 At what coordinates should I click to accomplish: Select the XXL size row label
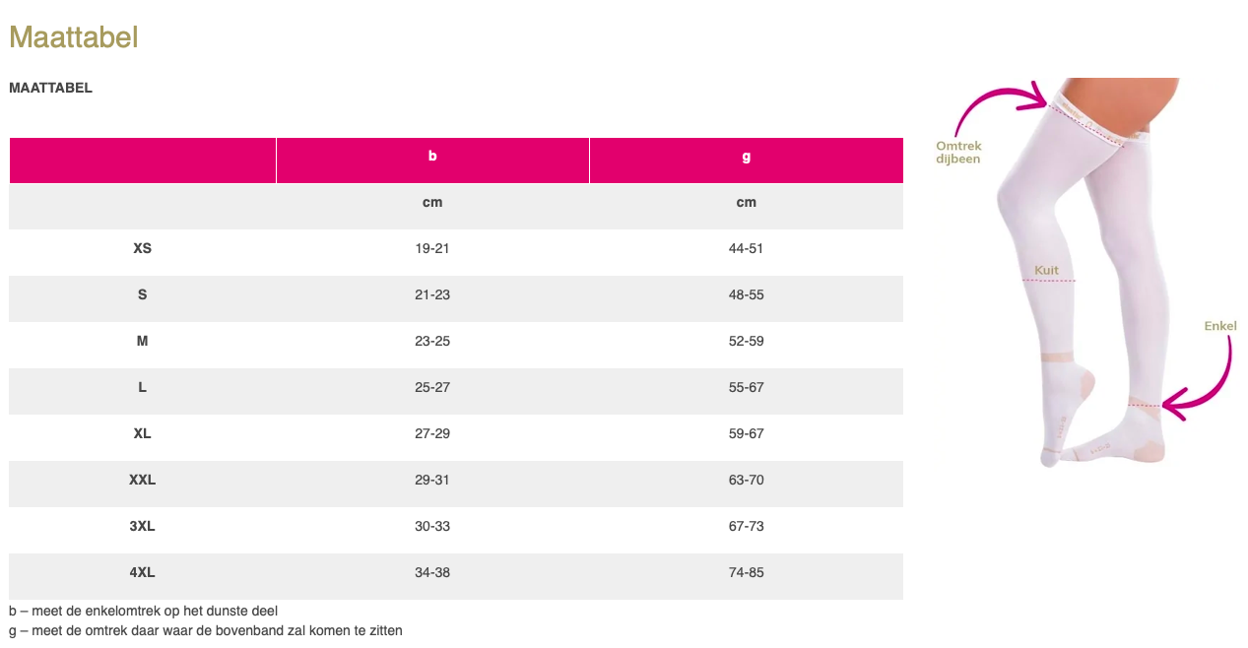tap(142, 481)
